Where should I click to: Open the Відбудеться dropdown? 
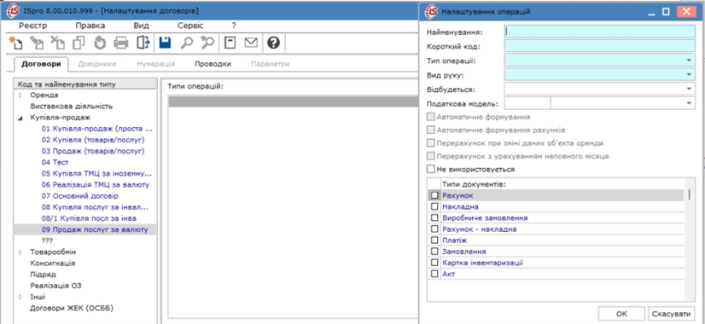[x=689, y=89]
